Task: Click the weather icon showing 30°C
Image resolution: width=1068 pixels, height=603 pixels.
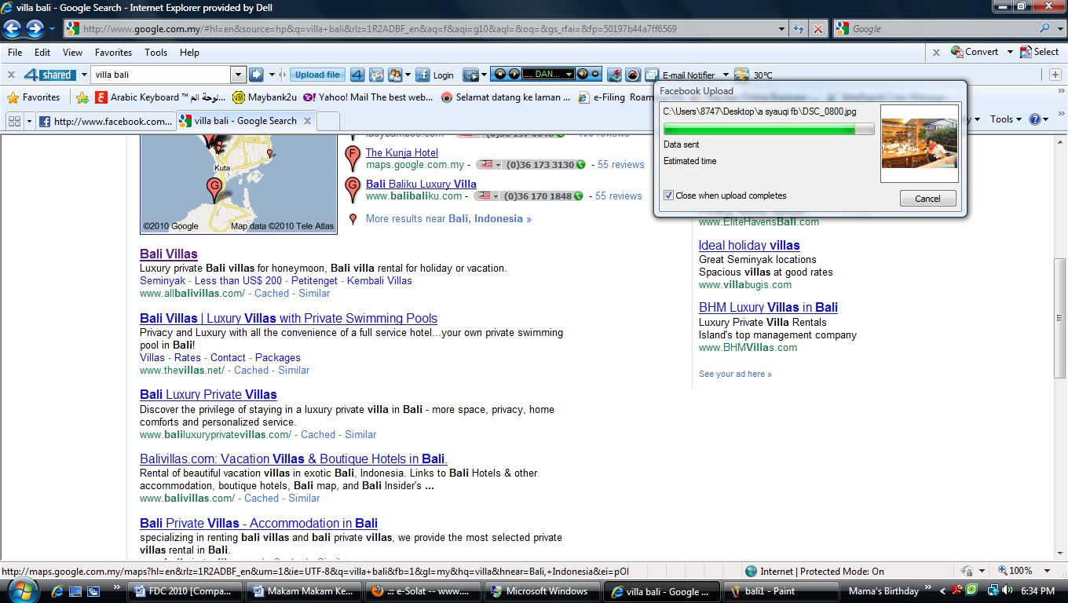Action: tap(742, 75)
